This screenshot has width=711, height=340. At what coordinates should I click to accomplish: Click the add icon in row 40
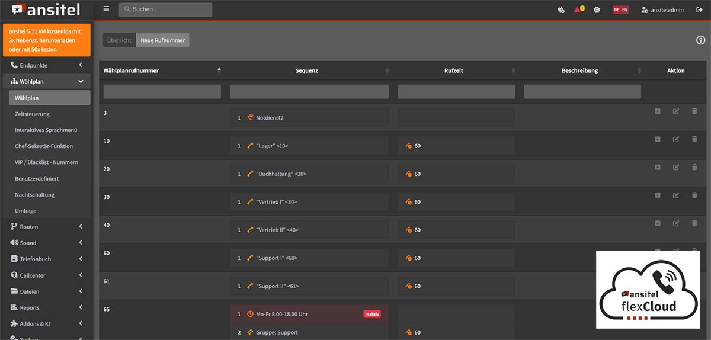point(658,223)
